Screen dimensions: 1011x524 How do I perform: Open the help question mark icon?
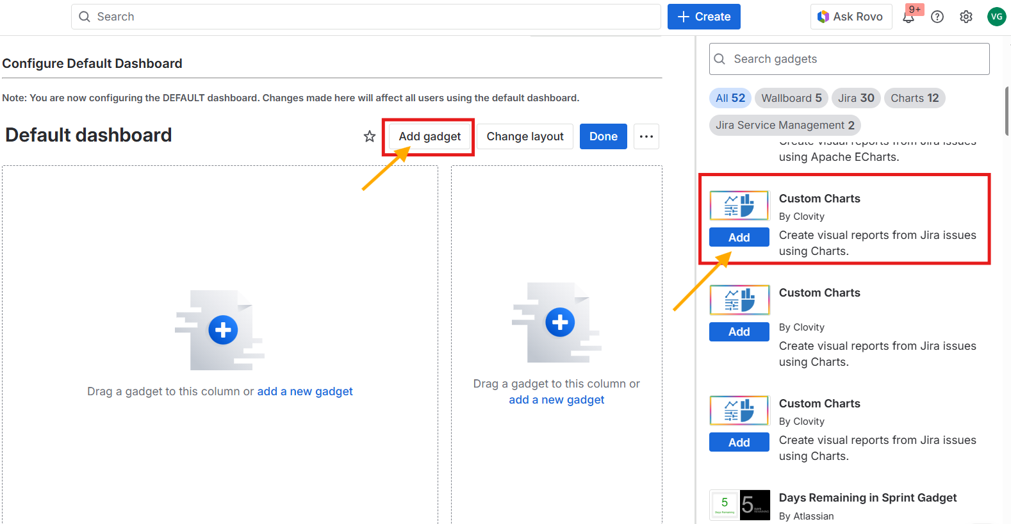pyautogui.click(x=937, y=17)
